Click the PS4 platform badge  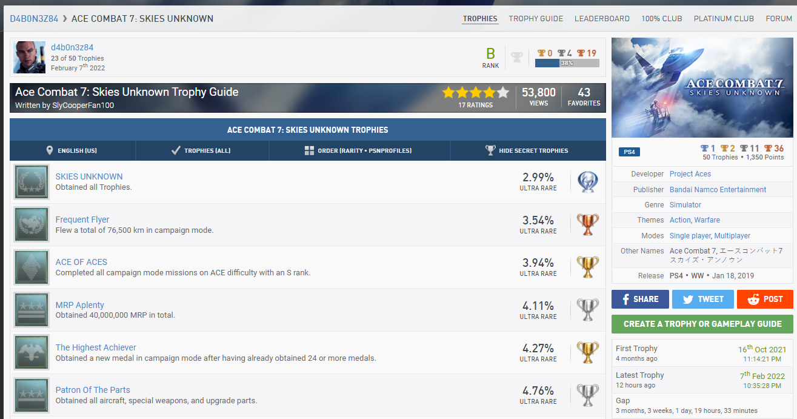coord(629,152)
